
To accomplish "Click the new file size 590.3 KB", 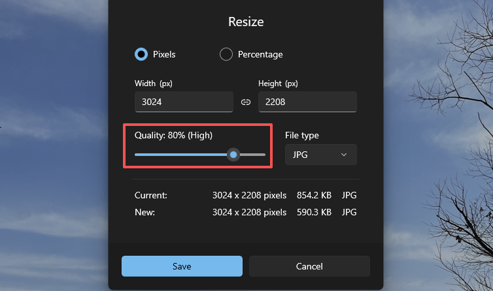I will (x=314, y=212).
